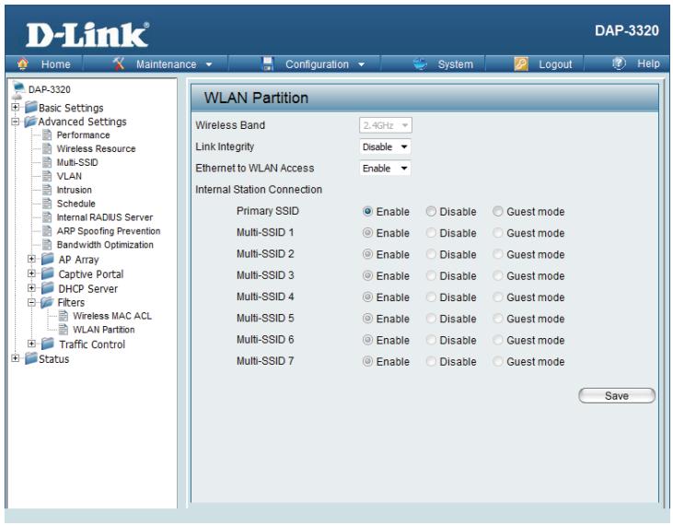
Task: Expand the Basic Settings tree node
Action: (x=16, y=108)
